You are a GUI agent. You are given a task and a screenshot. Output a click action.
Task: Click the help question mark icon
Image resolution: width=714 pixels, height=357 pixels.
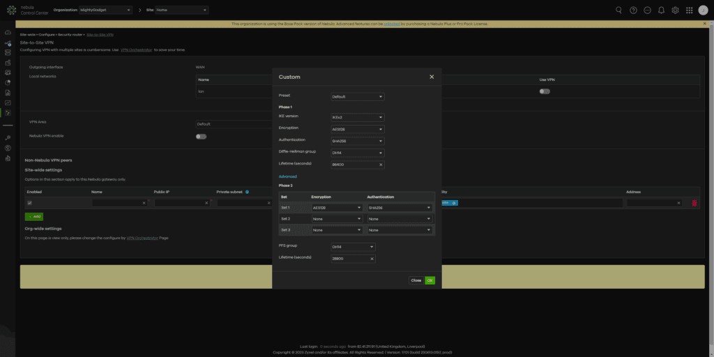tap(633, 10)
